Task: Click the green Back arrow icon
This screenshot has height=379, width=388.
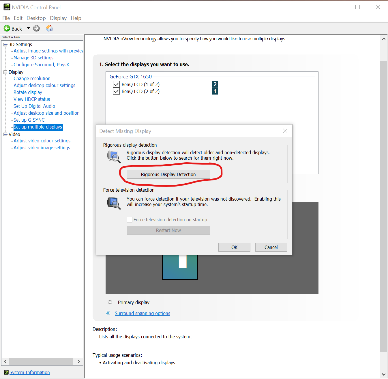Action: point(7,28)
